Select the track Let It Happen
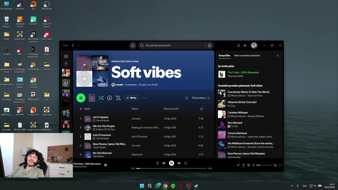Screen dimensions: 338x190 (101, 117)
